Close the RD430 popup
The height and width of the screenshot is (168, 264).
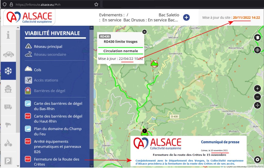click(144, 32)
